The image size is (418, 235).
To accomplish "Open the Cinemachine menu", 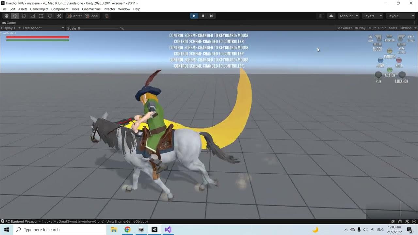I will [x=91, y=9].
